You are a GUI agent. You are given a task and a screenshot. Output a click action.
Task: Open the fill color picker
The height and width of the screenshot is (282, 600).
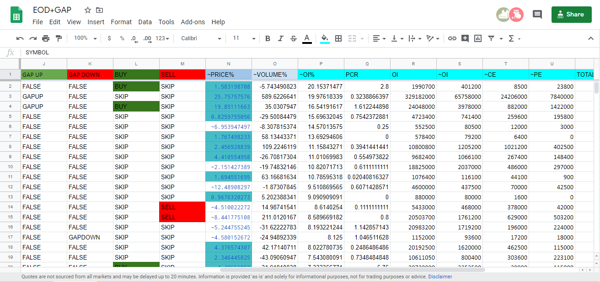(325, 38)
